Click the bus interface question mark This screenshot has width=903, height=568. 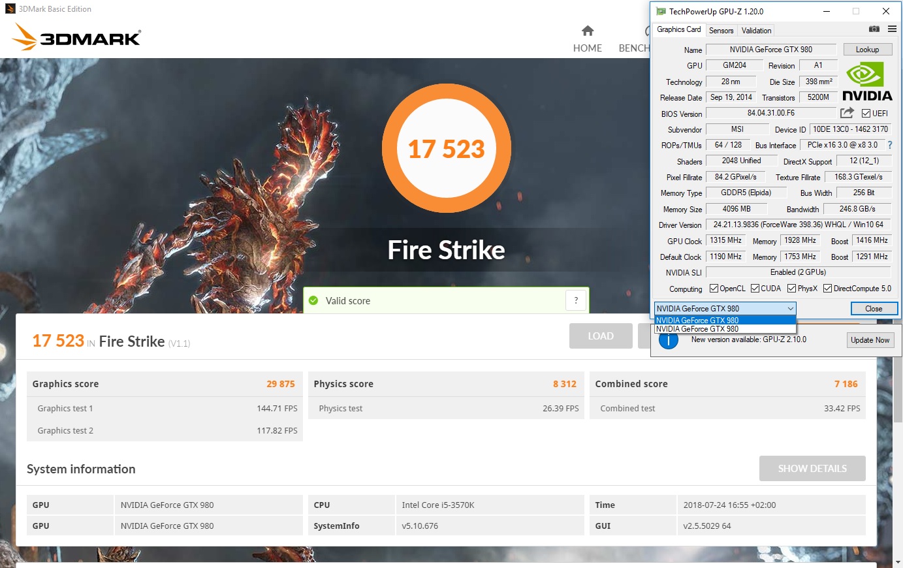[889, 145]
